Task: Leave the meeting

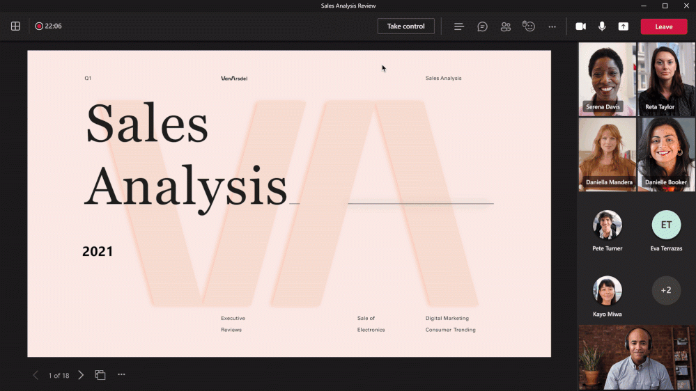Action: click(663, 26)
